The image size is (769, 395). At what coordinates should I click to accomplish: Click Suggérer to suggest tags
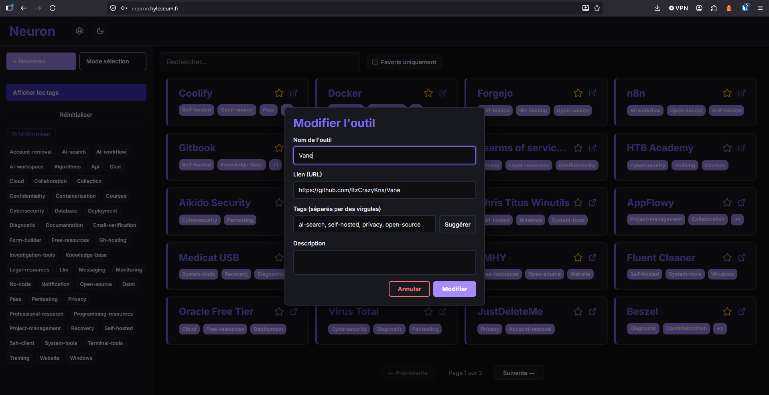[x=458, y=225]
